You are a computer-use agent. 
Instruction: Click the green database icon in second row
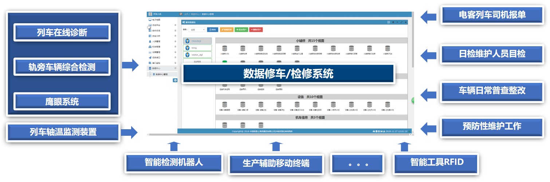(224, 62)
